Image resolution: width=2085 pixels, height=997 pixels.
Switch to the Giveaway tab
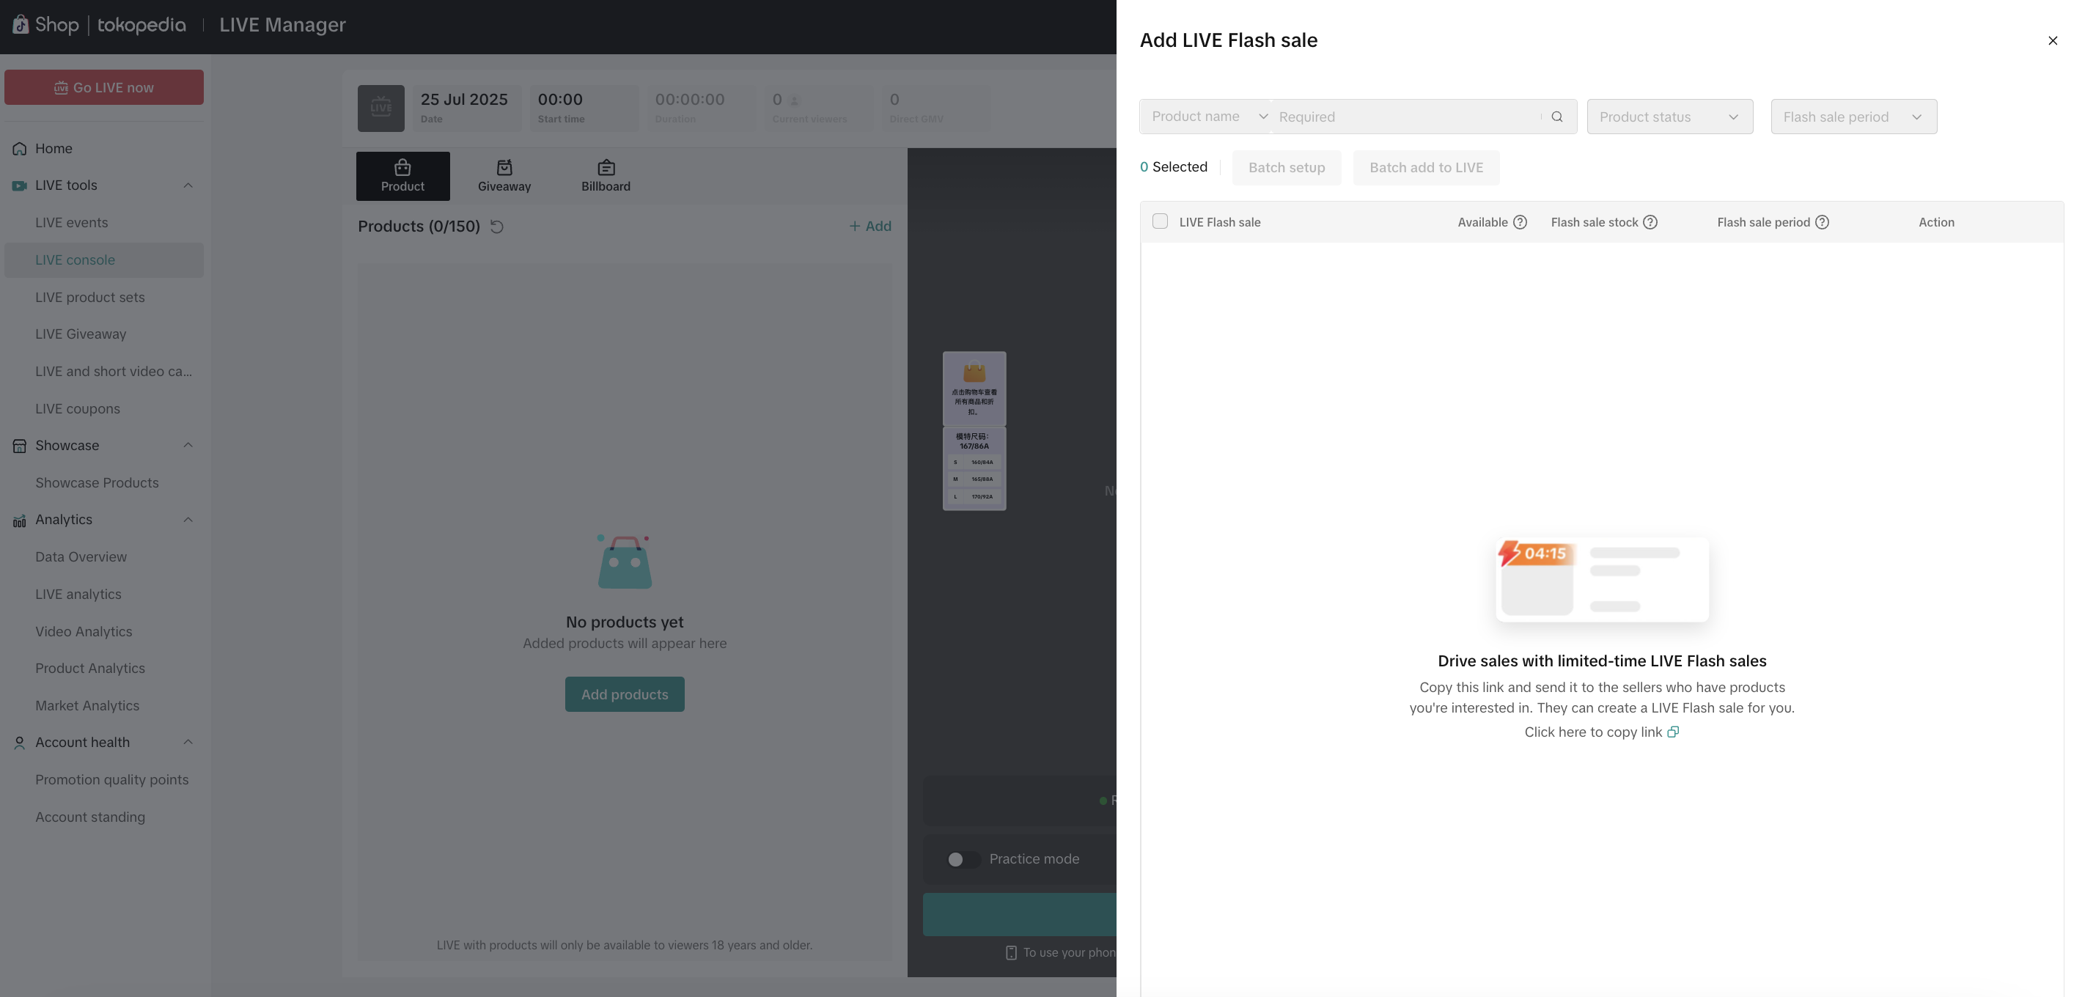point(504,176)
